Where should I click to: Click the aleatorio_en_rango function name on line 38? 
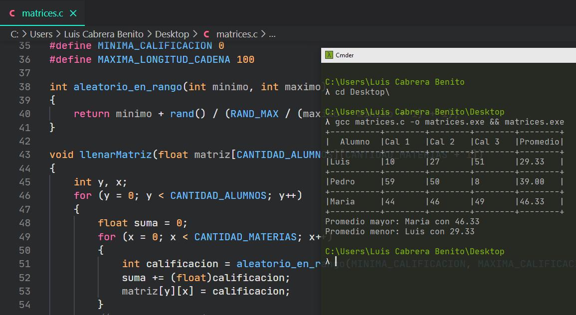tap(128, 87)
